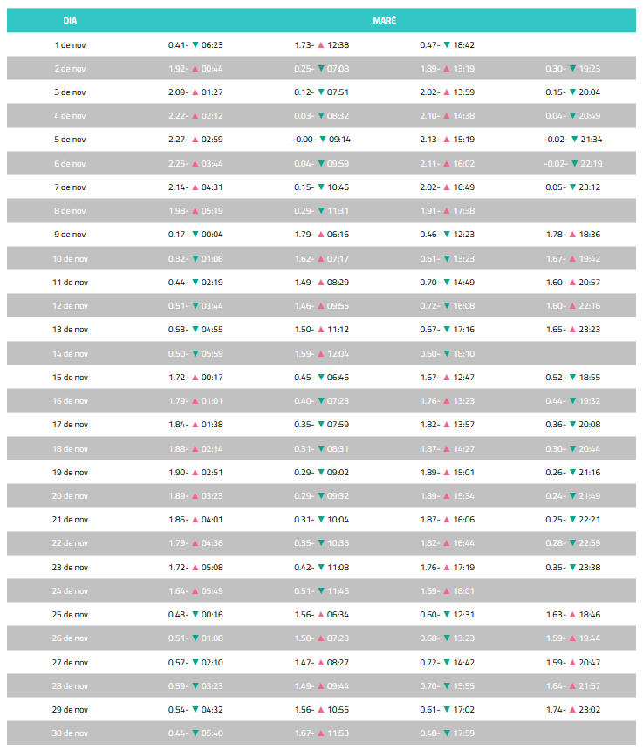The height and width of the screenshot is (750, 643).
Task: Click the low tide arrow beside 23:38
Action: pyautogui.click(x=572, y=568)
